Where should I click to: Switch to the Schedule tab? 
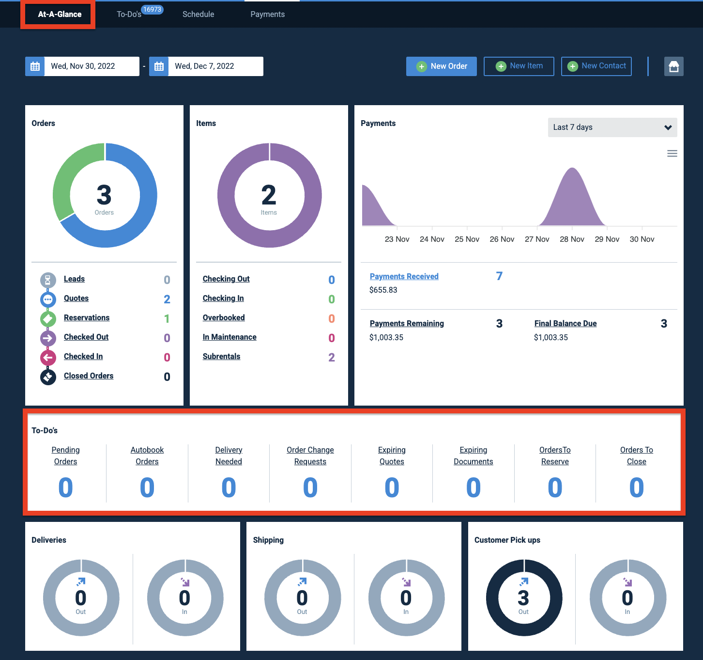[199, 14]
